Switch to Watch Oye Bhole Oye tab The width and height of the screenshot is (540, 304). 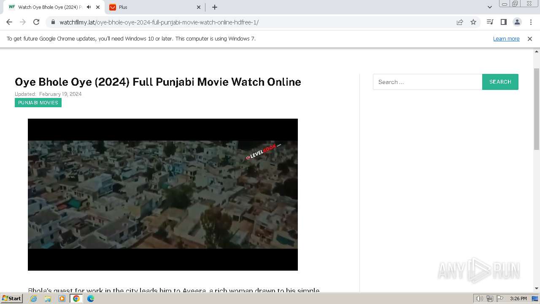pyautogui.click(x=54, y=7)
